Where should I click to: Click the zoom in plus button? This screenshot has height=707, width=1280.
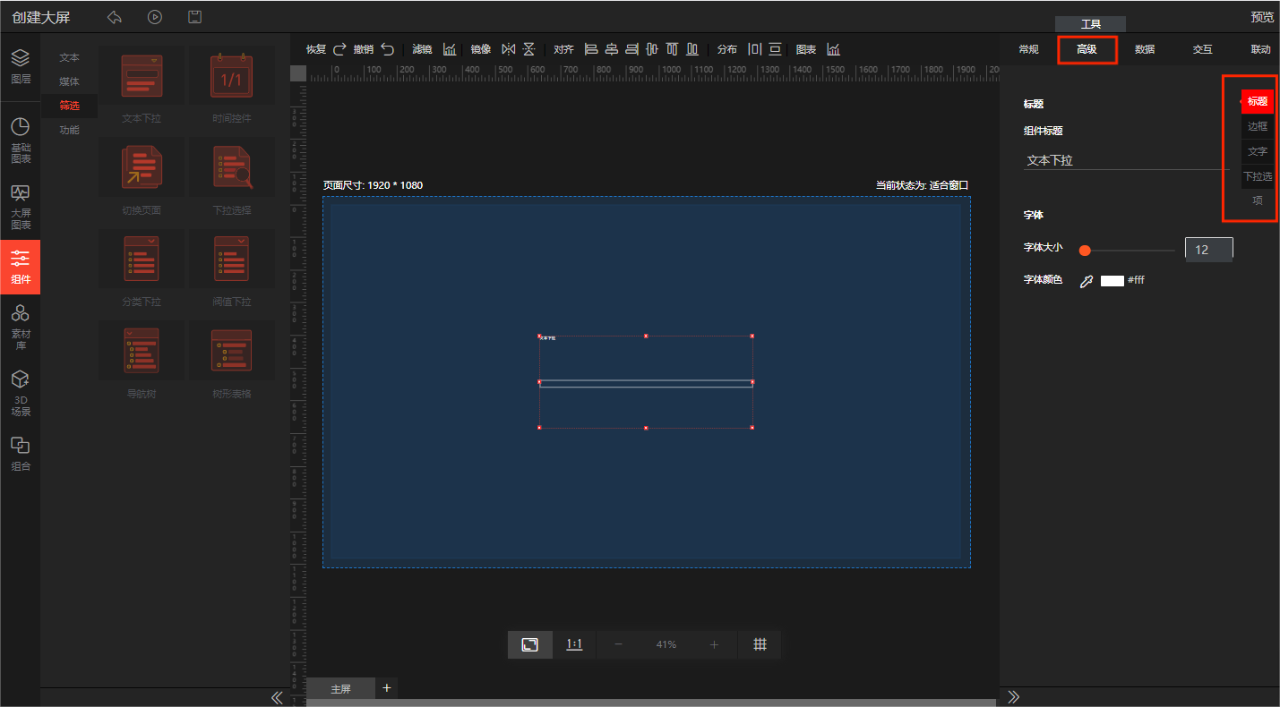tap(714, 644)
